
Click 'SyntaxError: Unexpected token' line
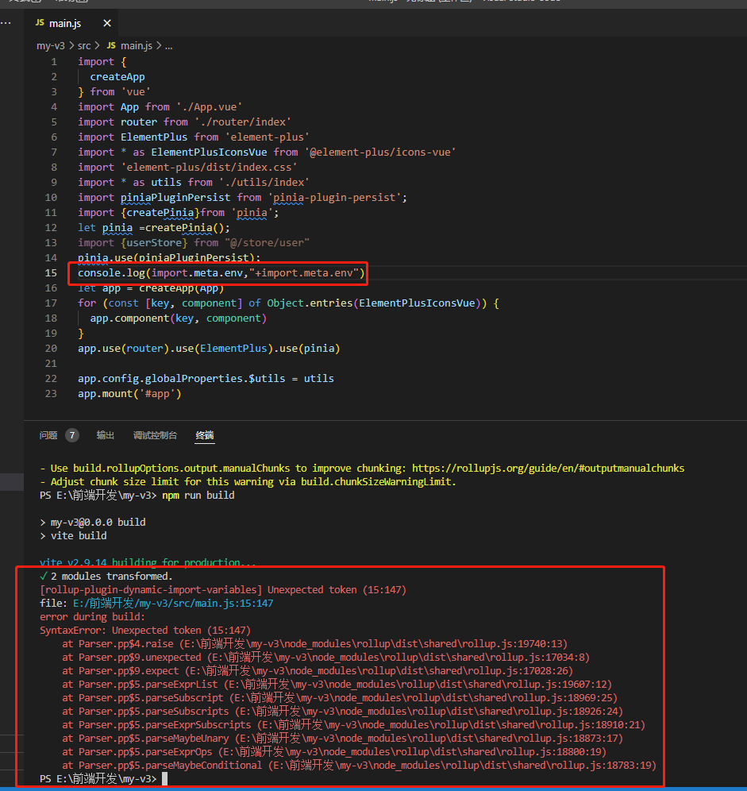click(145, 631)
